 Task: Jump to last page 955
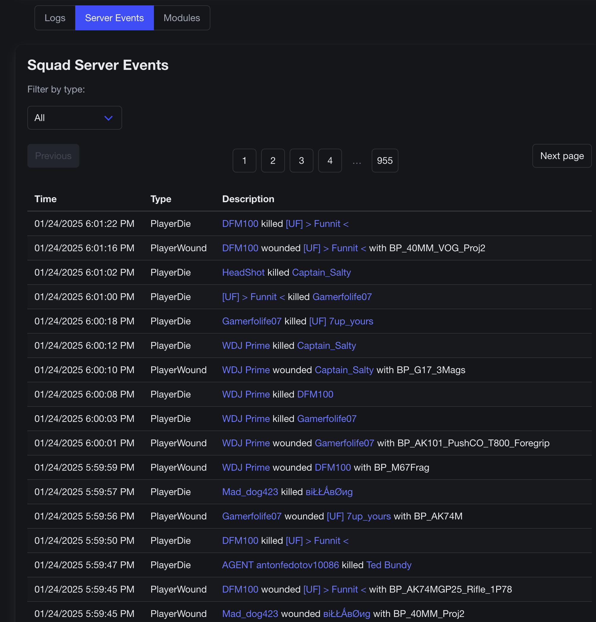click(x=384, y=161)
